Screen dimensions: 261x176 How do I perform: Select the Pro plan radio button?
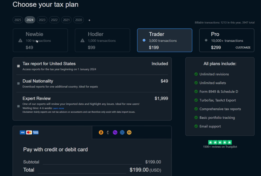click(x=206, y=40)
